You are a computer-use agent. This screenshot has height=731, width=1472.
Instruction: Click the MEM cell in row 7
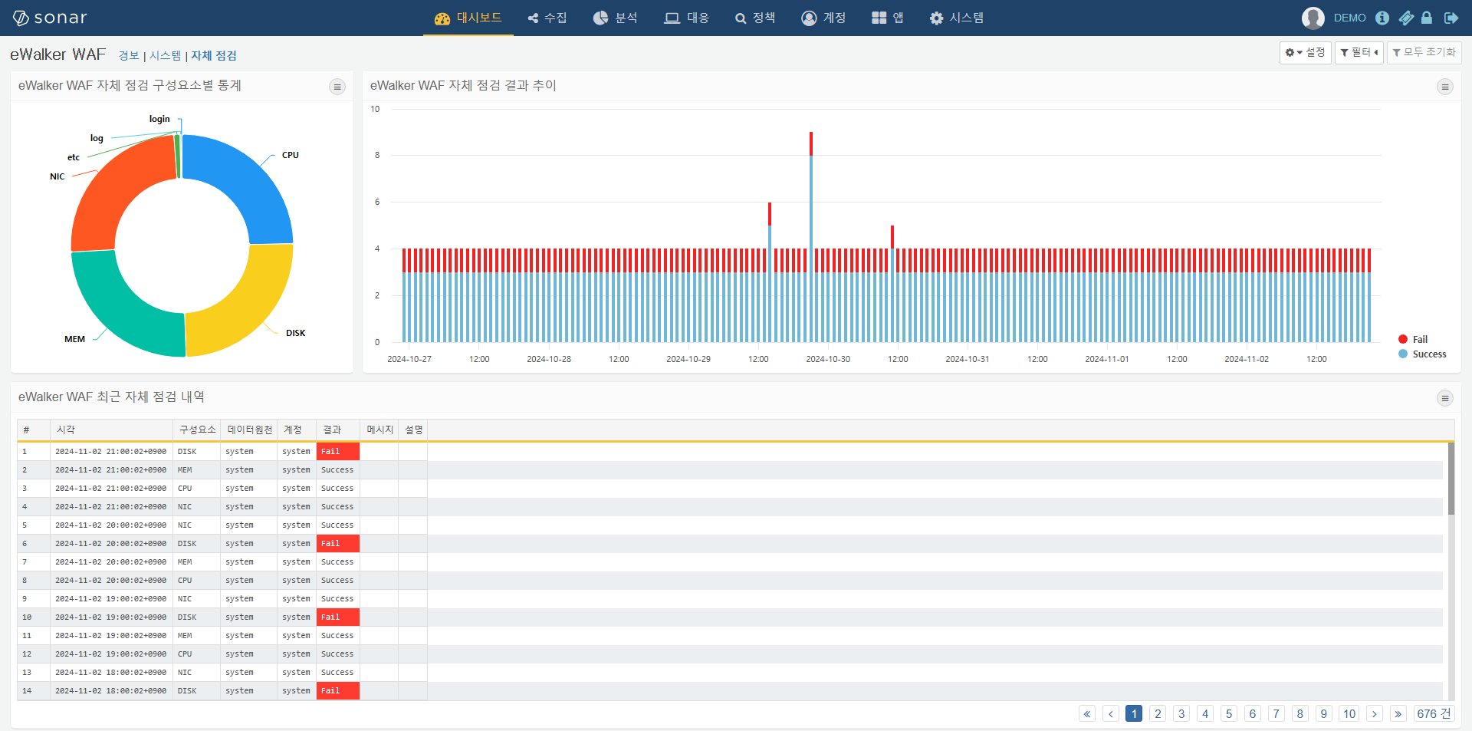click(x=197, y=561)
